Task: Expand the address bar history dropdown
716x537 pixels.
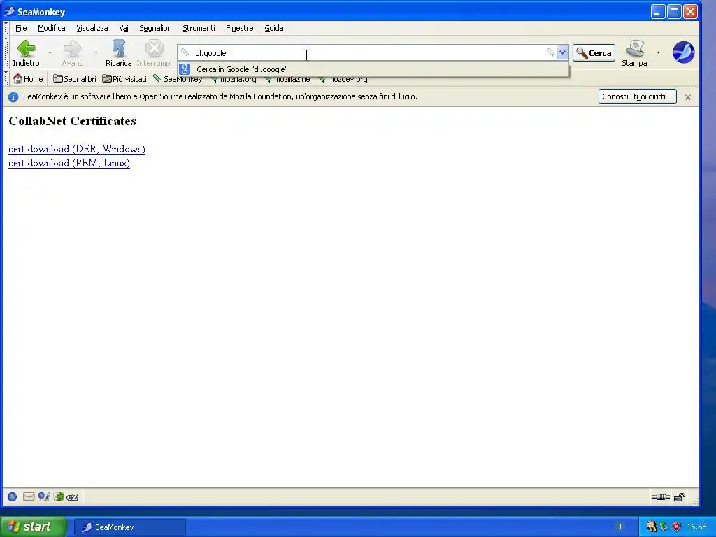Action: pos(563,53)
